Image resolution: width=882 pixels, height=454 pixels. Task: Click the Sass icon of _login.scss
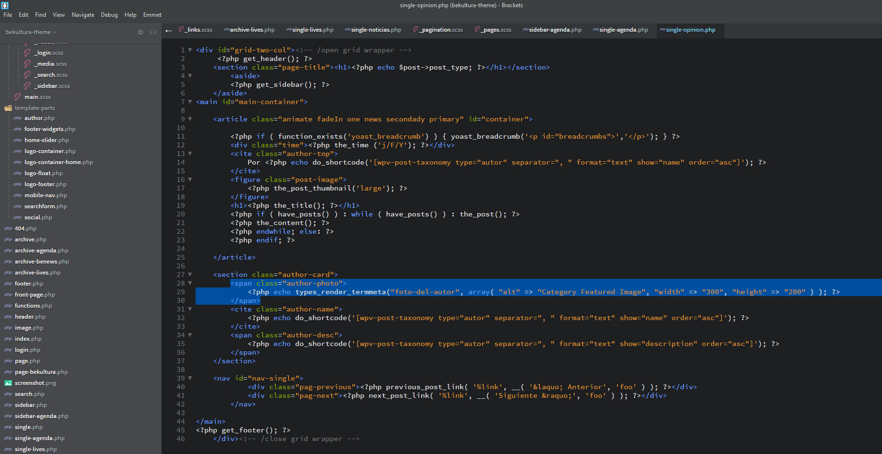27,53
